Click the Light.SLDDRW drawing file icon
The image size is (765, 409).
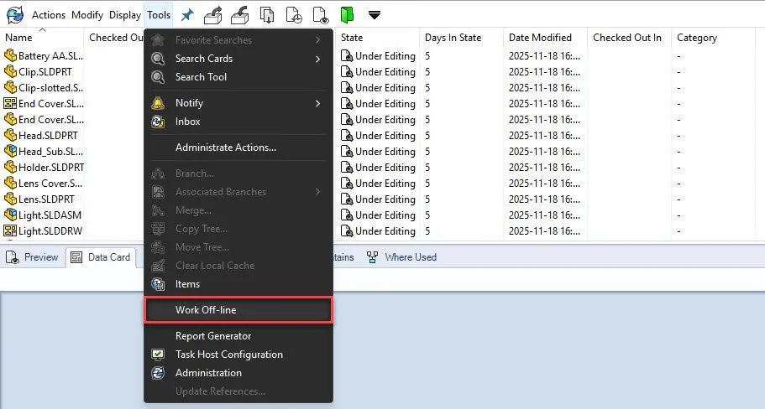coord(10,230)
